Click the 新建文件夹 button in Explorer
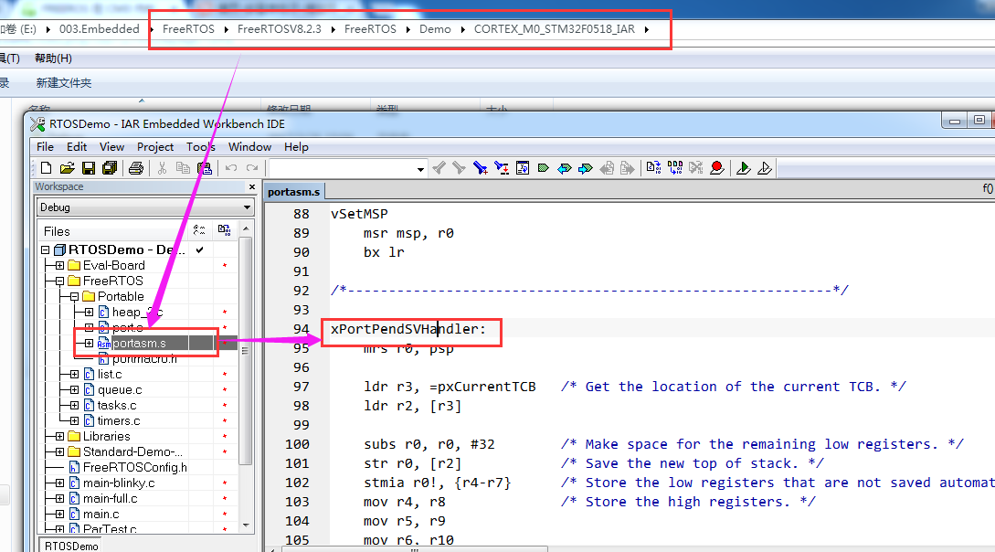Image resolution: width=995 pixels, height=552 pixels. coord(63,83)
